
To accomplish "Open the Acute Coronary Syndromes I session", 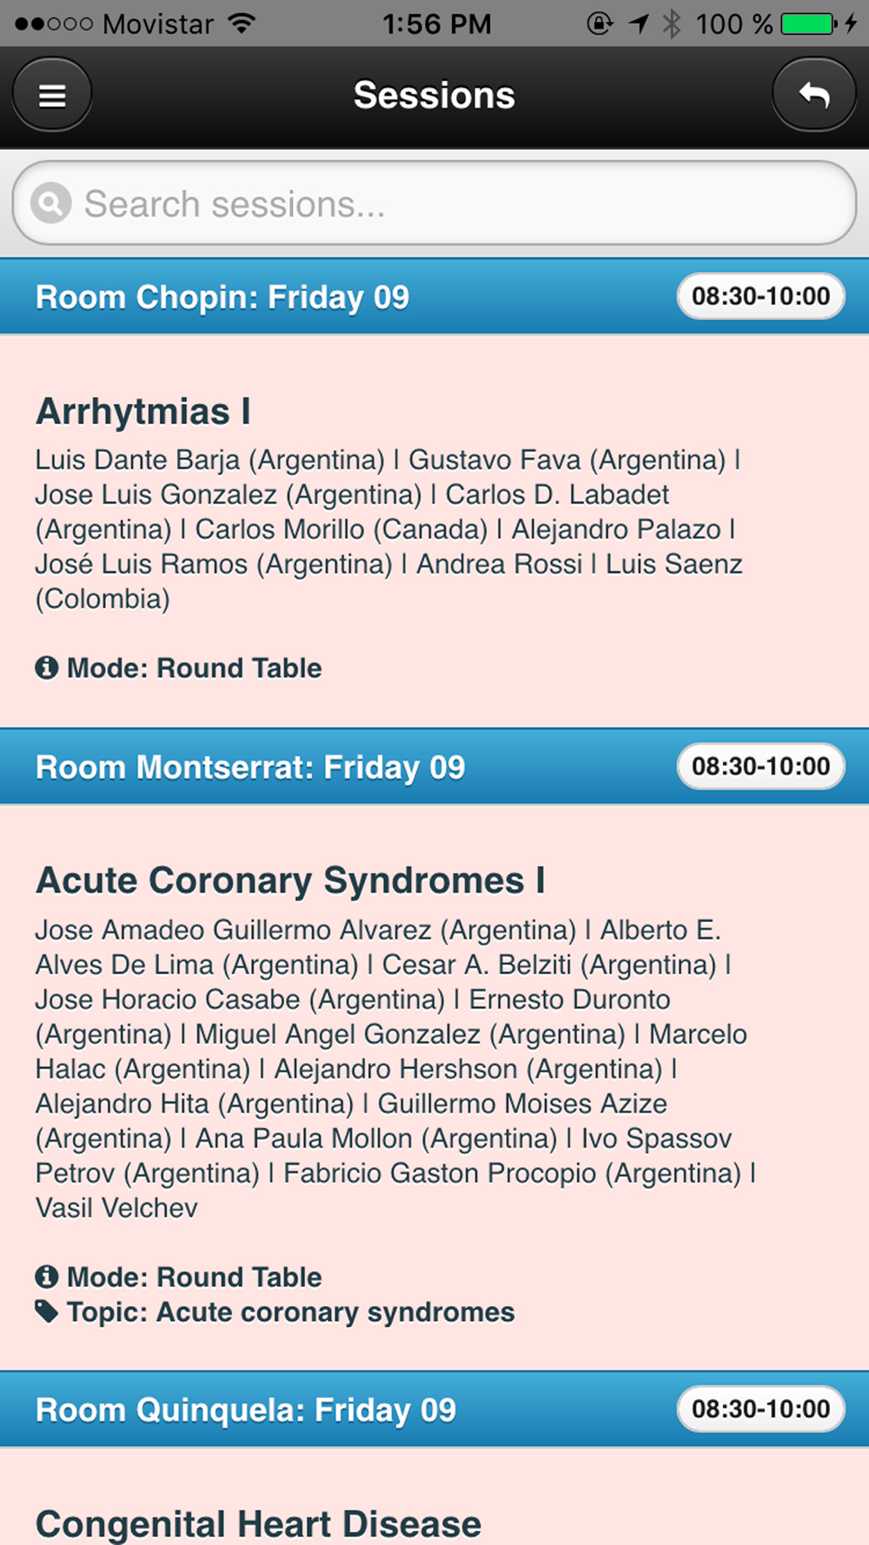I will [290, 880].
